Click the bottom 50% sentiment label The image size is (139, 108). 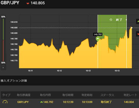(3, 63)
